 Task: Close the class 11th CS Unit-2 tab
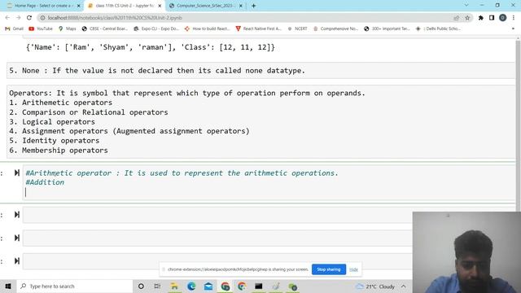pos(160,6)
